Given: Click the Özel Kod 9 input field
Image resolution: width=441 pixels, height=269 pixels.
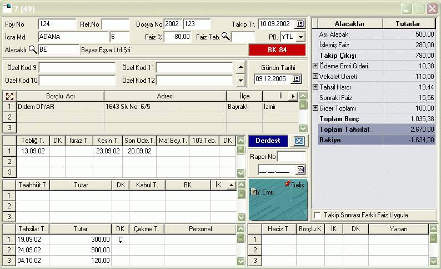Looking at the screenshot, I should pos(77,68).
